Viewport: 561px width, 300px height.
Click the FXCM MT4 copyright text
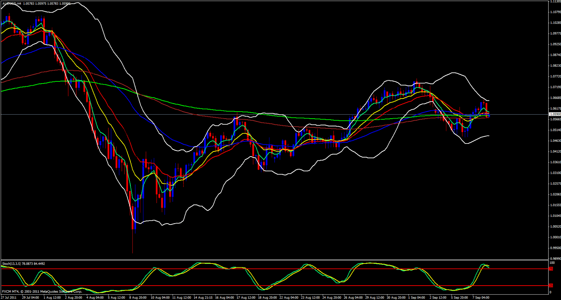pos(42,292)
